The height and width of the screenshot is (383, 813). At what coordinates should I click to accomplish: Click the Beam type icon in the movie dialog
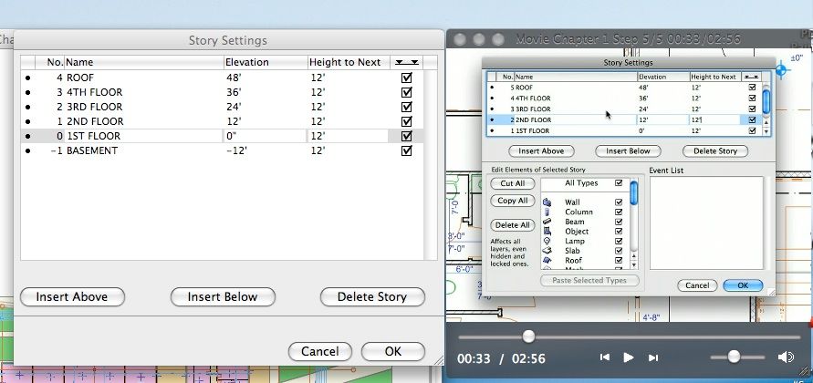(547, 222)
